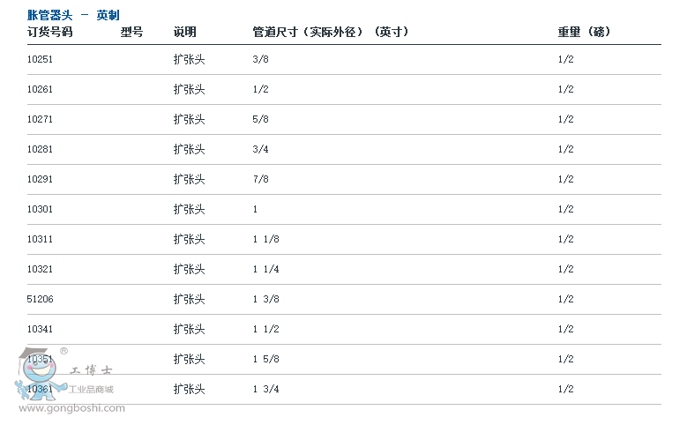Select the 订货号码 column header

click(49, 32)
